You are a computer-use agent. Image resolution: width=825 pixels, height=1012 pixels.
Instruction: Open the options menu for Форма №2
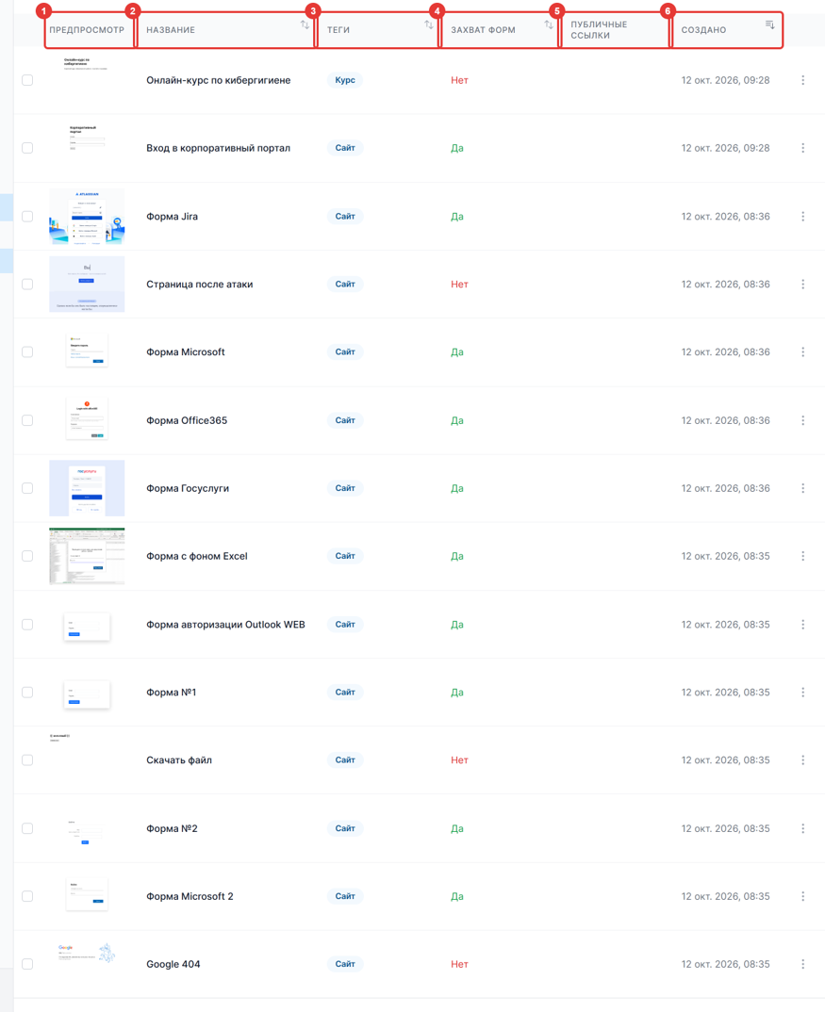(803, 828)
